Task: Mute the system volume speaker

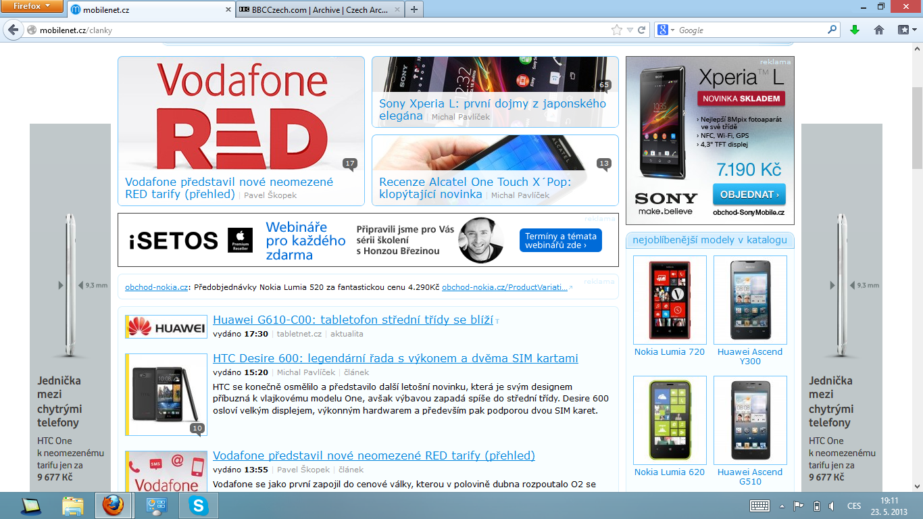Action: pos(832,505)
